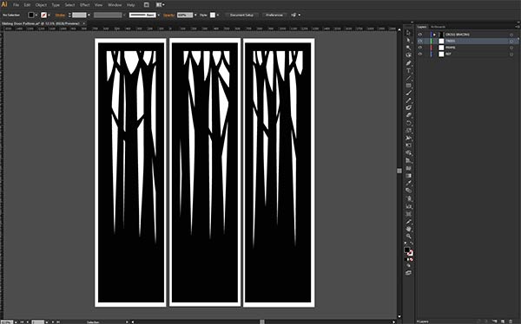Image resolution: width=521 pixels, height=324 pixels.
Task: Hide the REF layer
Action: point(420,54)
